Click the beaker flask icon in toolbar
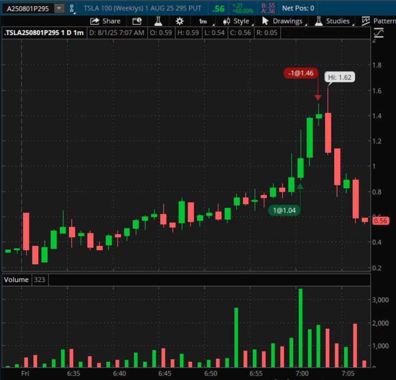The height and width of the screenshot is (380, 396). click(158, 21)
